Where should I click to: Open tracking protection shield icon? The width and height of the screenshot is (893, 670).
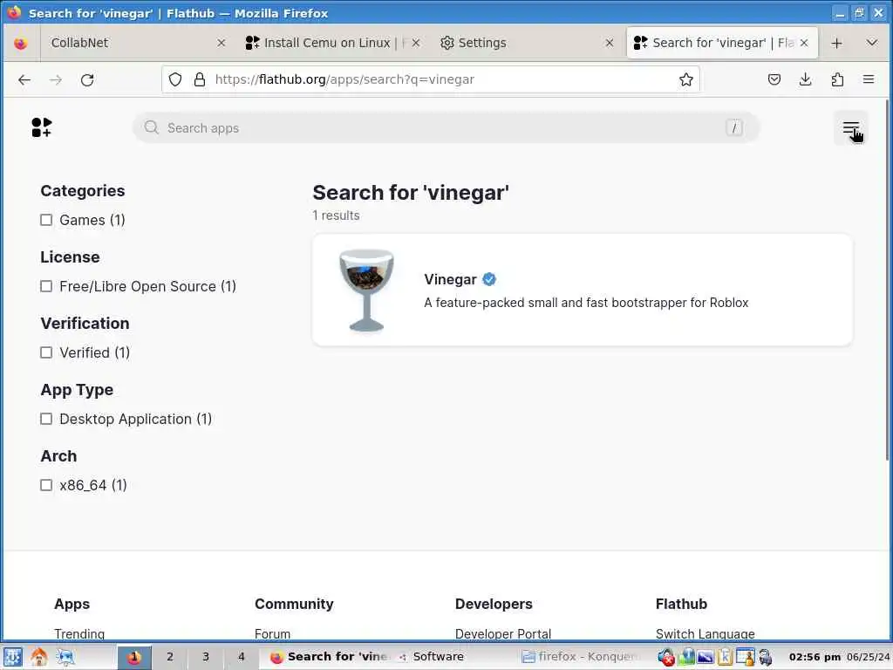[175, 79]
